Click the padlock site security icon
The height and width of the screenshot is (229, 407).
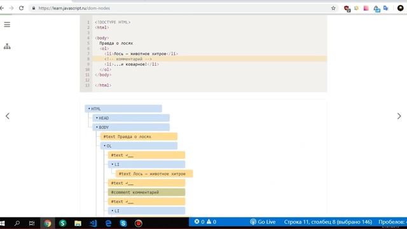click(34, 8)
